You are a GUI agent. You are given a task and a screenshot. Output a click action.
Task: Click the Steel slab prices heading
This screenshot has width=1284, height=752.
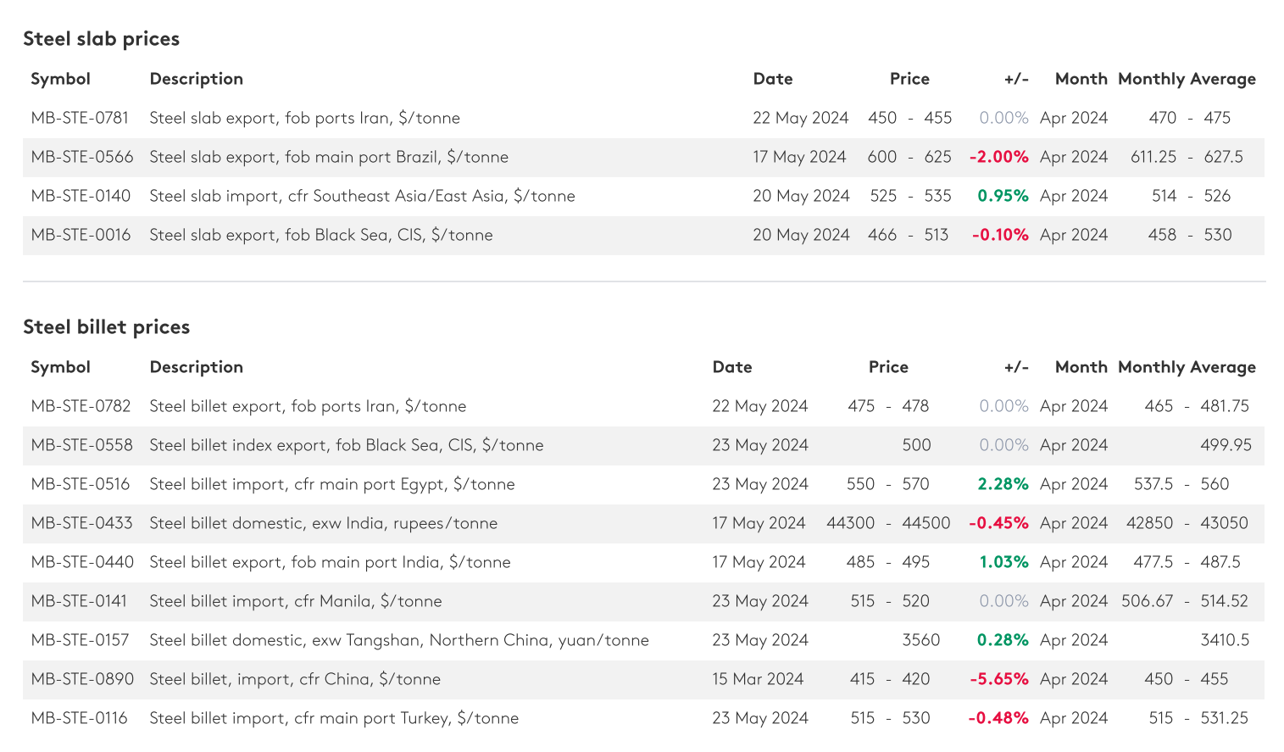click(x=101, y=39)
